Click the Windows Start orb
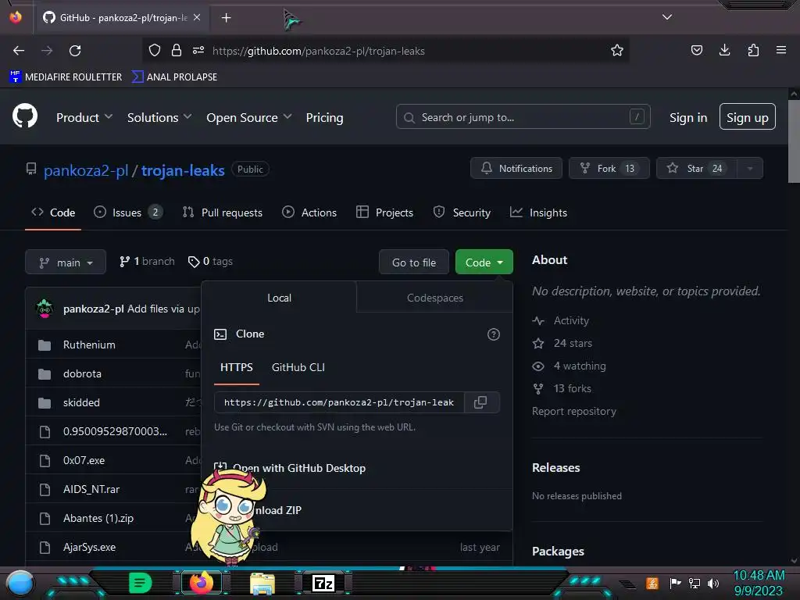Viewport: 800px width, 600px height. click(x=20, y=584)
